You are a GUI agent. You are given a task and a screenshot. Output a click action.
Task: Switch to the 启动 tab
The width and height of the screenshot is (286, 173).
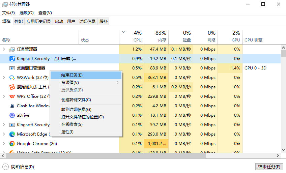pos(59,22)
